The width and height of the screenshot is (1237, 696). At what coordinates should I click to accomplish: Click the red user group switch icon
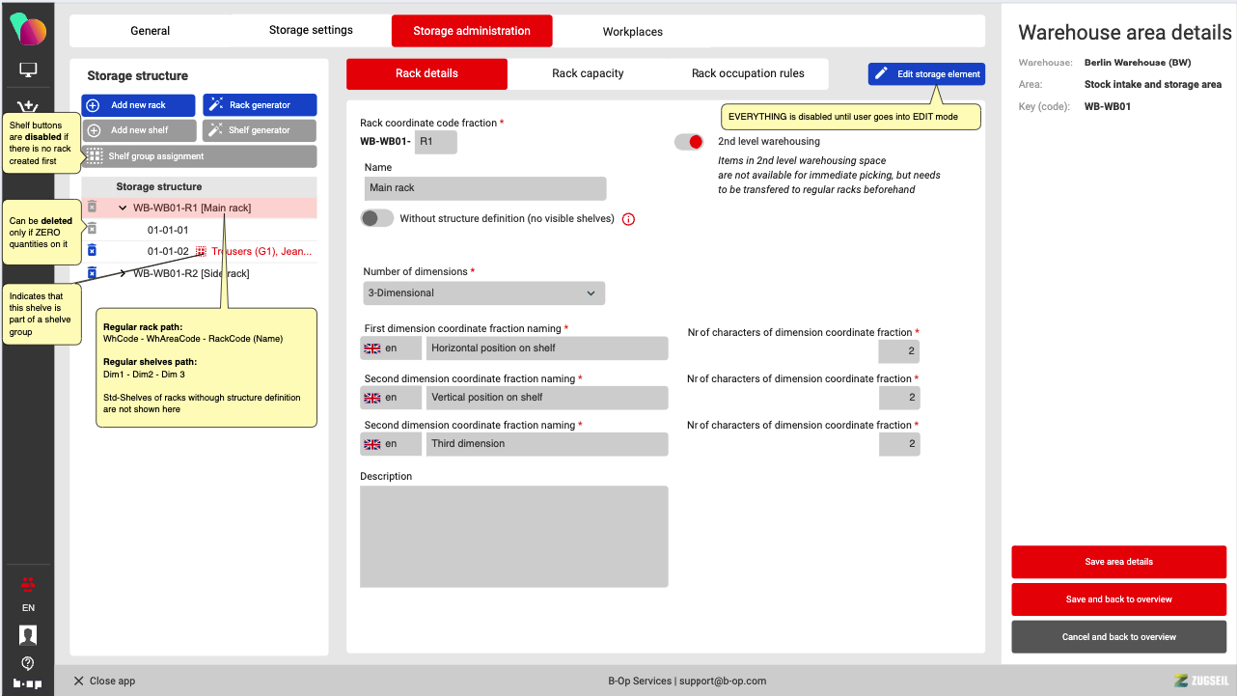click(x=28, y=583)
